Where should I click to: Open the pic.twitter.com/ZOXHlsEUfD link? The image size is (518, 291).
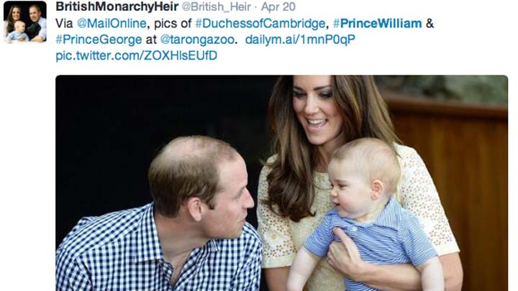(137, 55)
